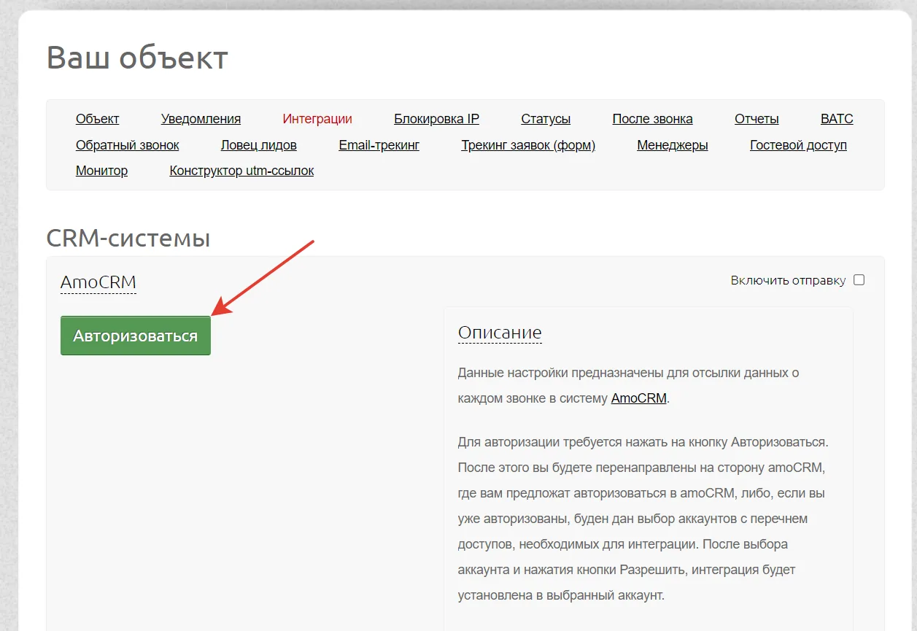
Task: Switch to Монитор tab
Action: pyautogui.click(x=101, y=171)
